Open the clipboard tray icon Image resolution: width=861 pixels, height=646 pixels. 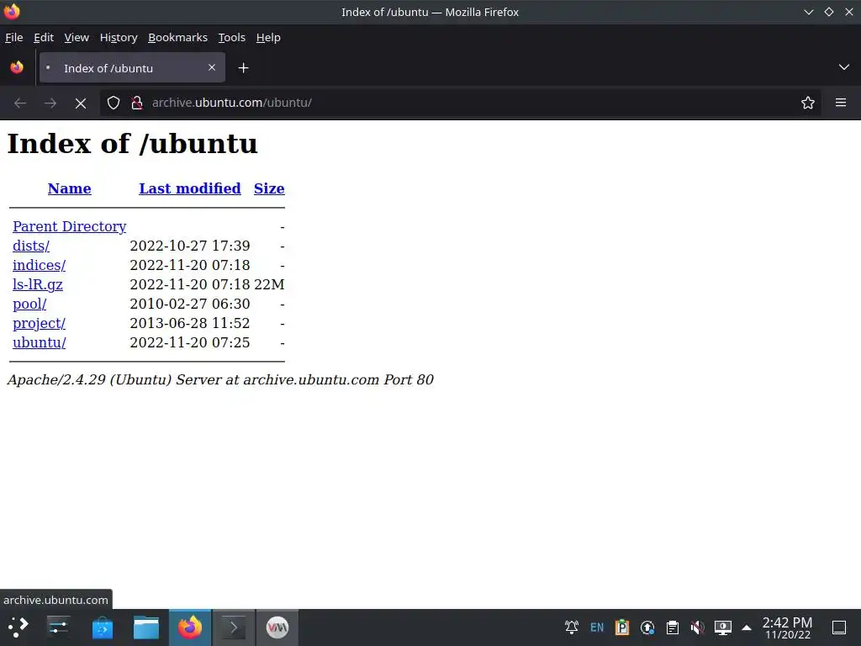pos(673,627)
